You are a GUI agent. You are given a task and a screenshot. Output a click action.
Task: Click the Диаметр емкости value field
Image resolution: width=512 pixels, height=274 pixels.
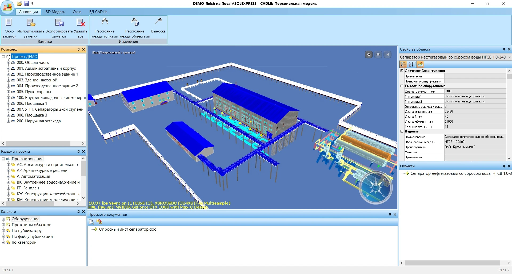click(x=475, y=91)
